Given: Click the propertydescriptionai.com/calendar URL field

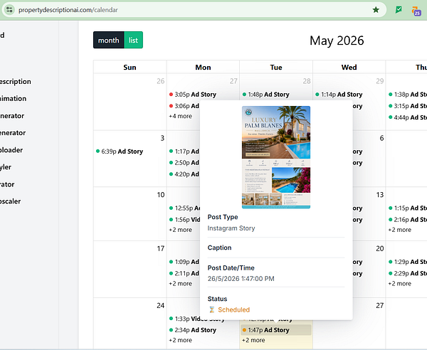Looking at the screenshot, I should pos(68,10).
